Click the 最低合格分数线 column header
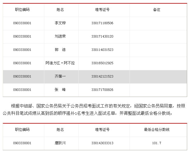Viewport: 189px width, 153px height. [x=157, y=130]
